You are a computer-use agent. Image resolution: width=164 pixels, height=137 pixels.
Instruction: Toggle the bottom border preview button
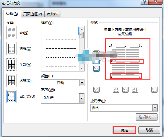pos(96,69)
